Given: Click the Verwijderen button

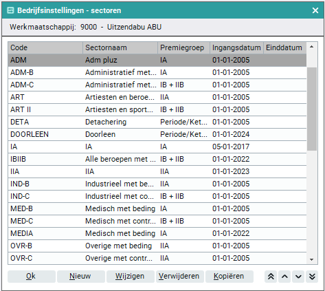Looking at the screenshot, I should coord(180,277).
